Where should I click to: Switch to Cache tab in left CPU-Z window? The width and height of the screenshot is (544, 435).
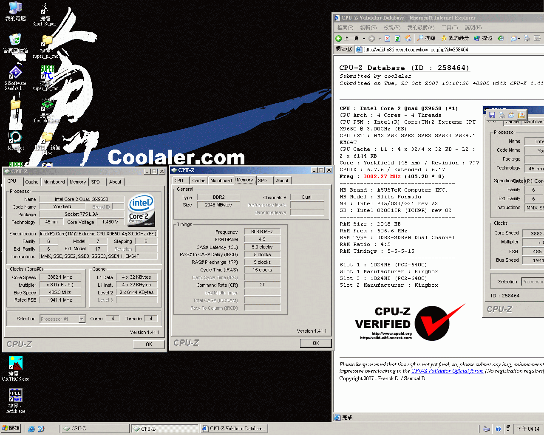[31, 182]
